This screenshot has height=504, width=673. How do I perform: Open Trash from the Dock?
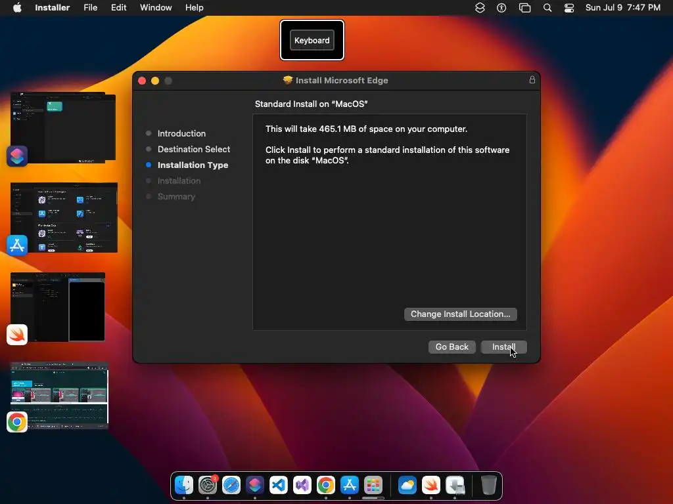[x=488, y=485]
